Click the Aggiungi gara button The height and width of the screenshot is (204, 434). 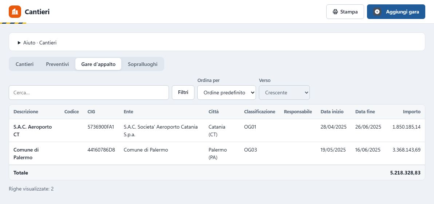396,12
